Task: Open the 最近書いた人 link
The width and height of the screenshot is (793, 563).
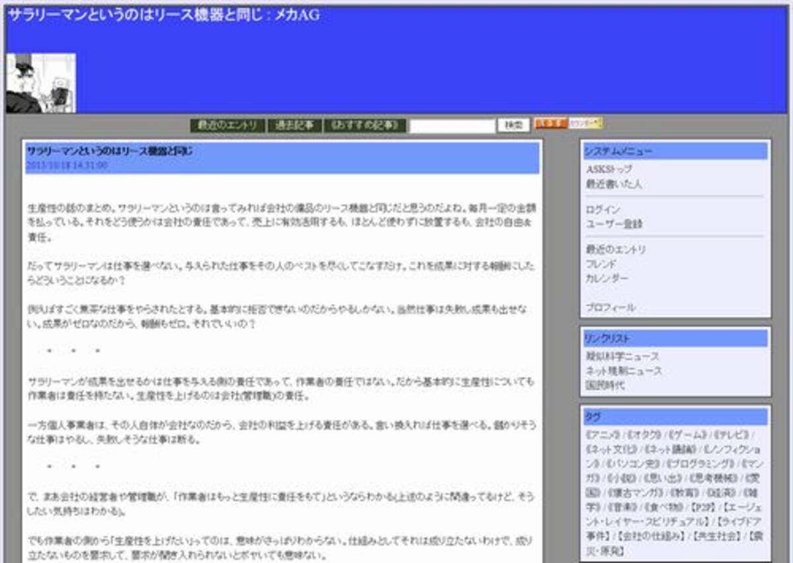Action: coord(613,184)
